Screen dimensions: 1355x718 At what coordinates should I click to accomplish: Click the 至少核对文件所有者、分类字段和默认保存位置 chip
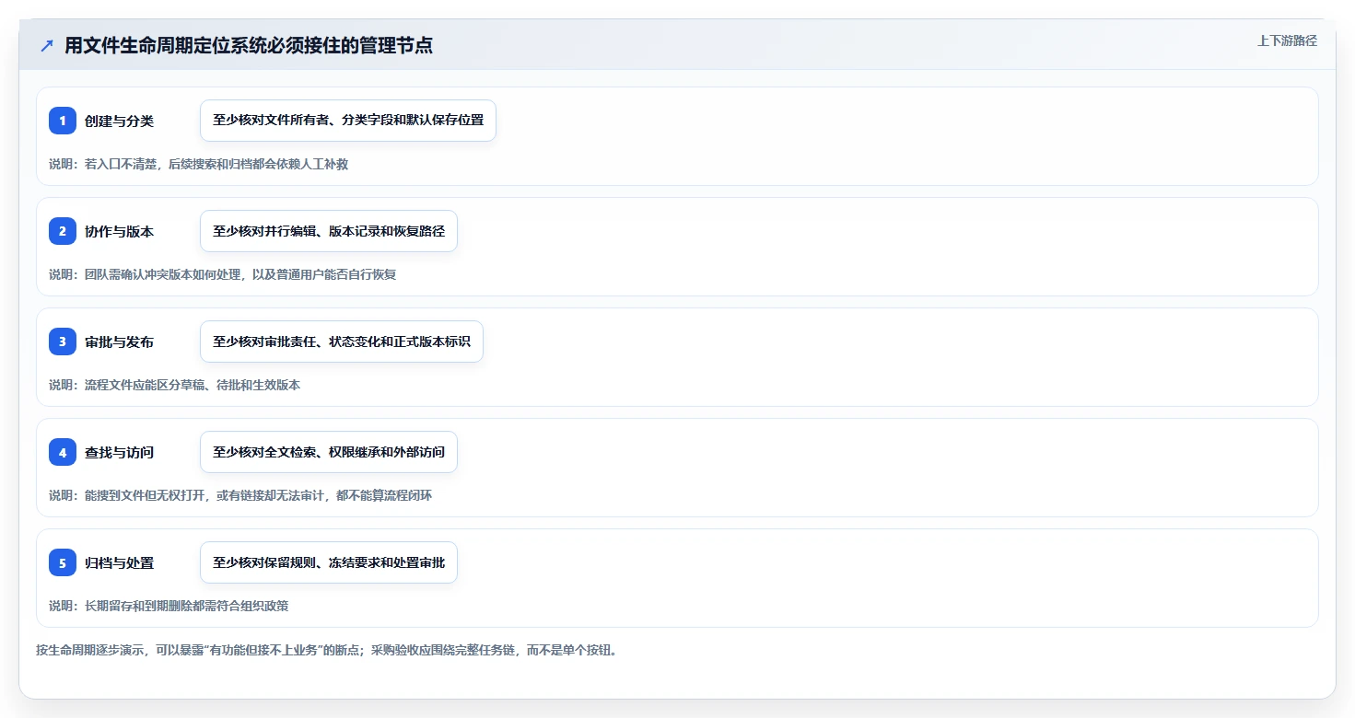348,121
